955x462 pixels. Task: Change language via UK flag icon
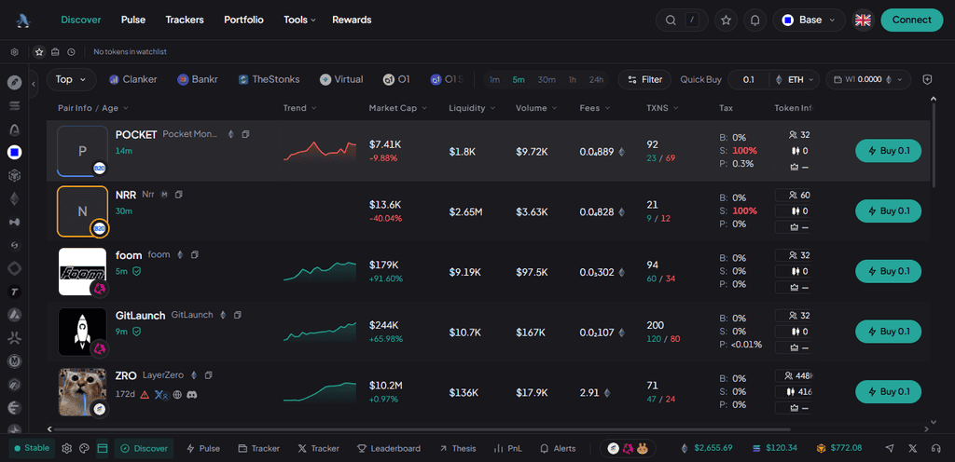863,20
